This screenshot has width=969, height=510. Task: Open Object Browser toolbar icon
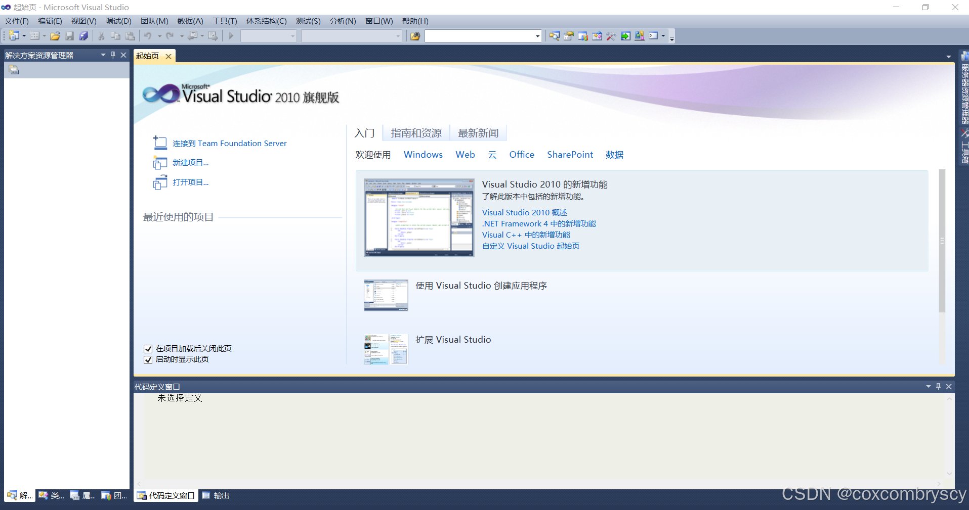click(x=597, y=36)
